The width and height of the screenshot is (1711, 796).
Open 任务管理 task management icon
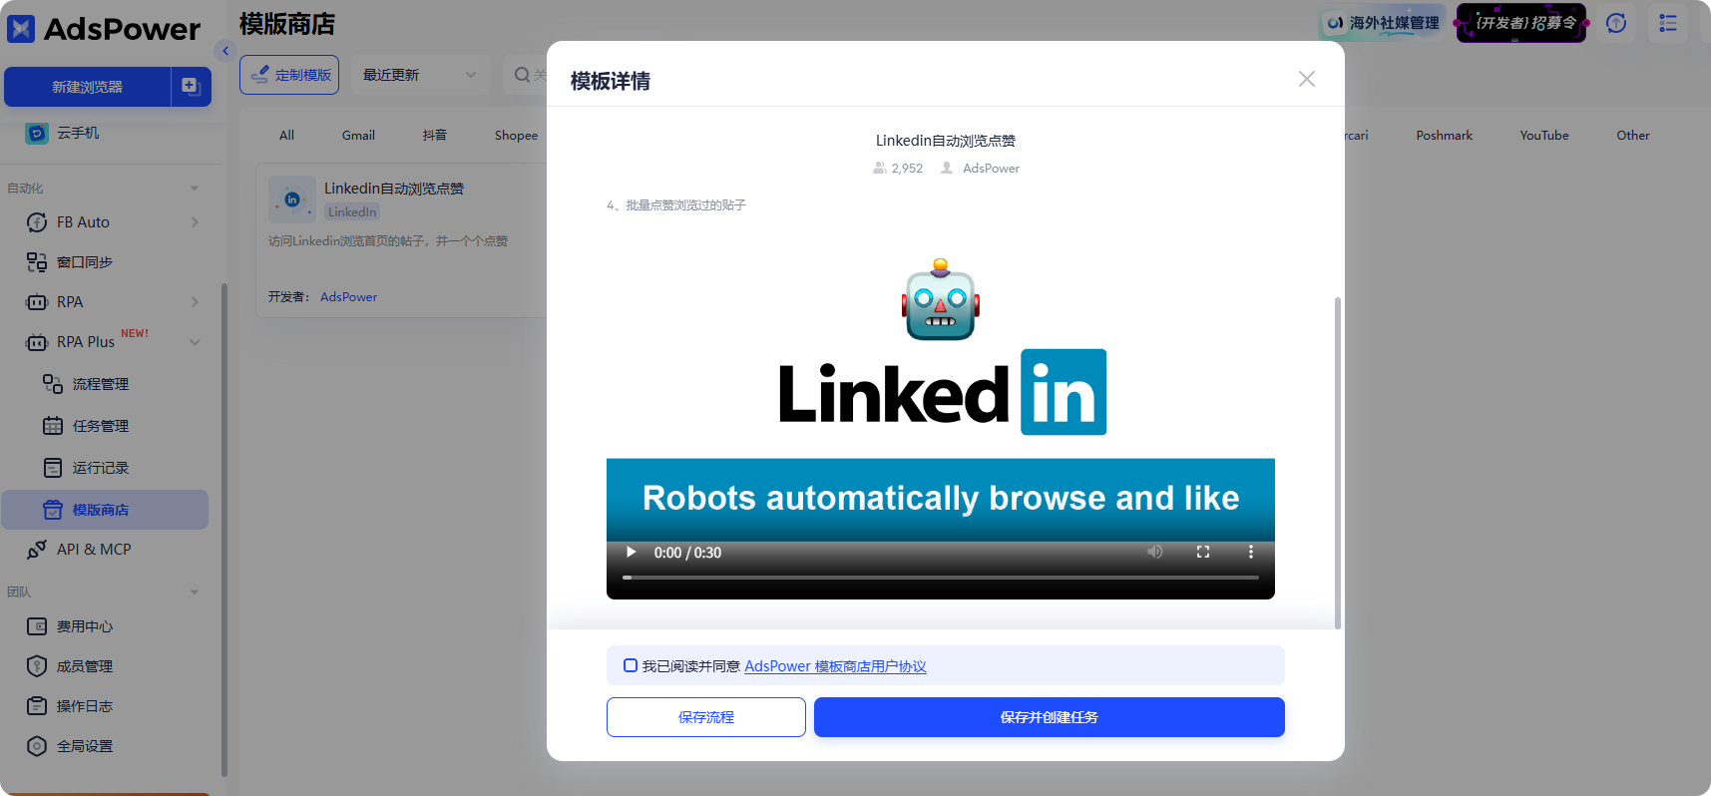coord(53,426)
